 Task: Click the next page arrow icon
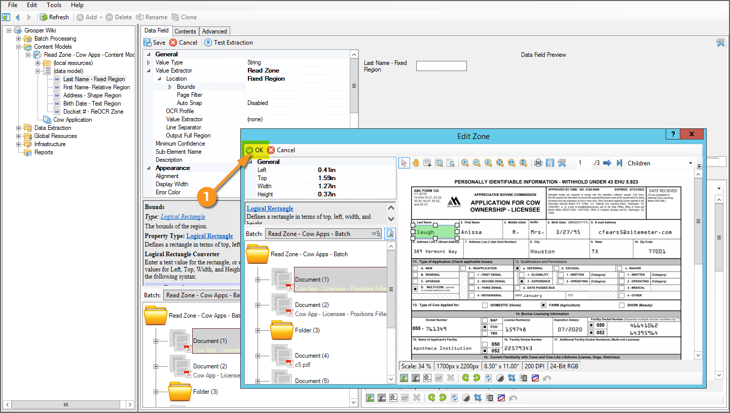(607, 163)
